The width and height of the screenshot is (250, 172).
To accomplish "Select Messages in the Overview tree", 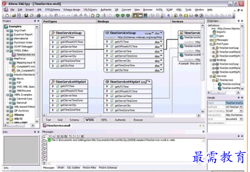I will click(x=222, y=40).
